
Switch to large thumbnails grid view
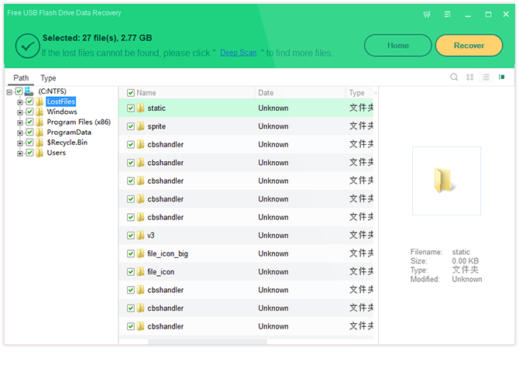469,77
